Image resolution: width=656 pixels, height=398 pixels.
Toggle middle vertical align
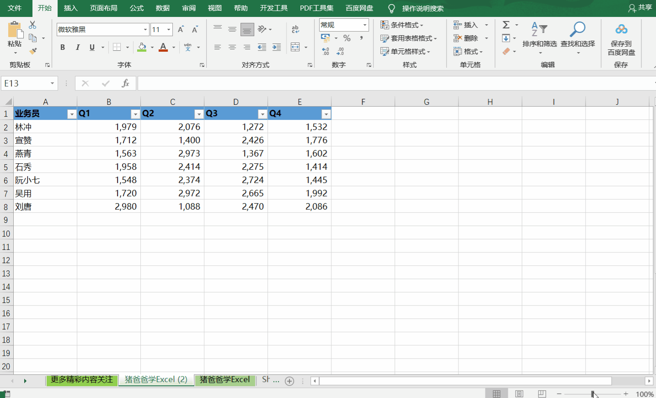(232, 29)
